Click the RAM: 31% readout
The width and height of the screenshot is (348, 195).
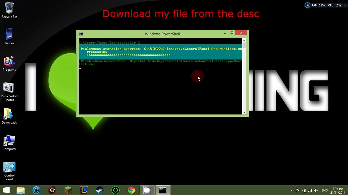tap(318, 5)
